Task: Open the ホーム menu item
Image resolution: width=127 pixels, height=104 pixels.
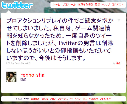Action: (x=56, y=5)
